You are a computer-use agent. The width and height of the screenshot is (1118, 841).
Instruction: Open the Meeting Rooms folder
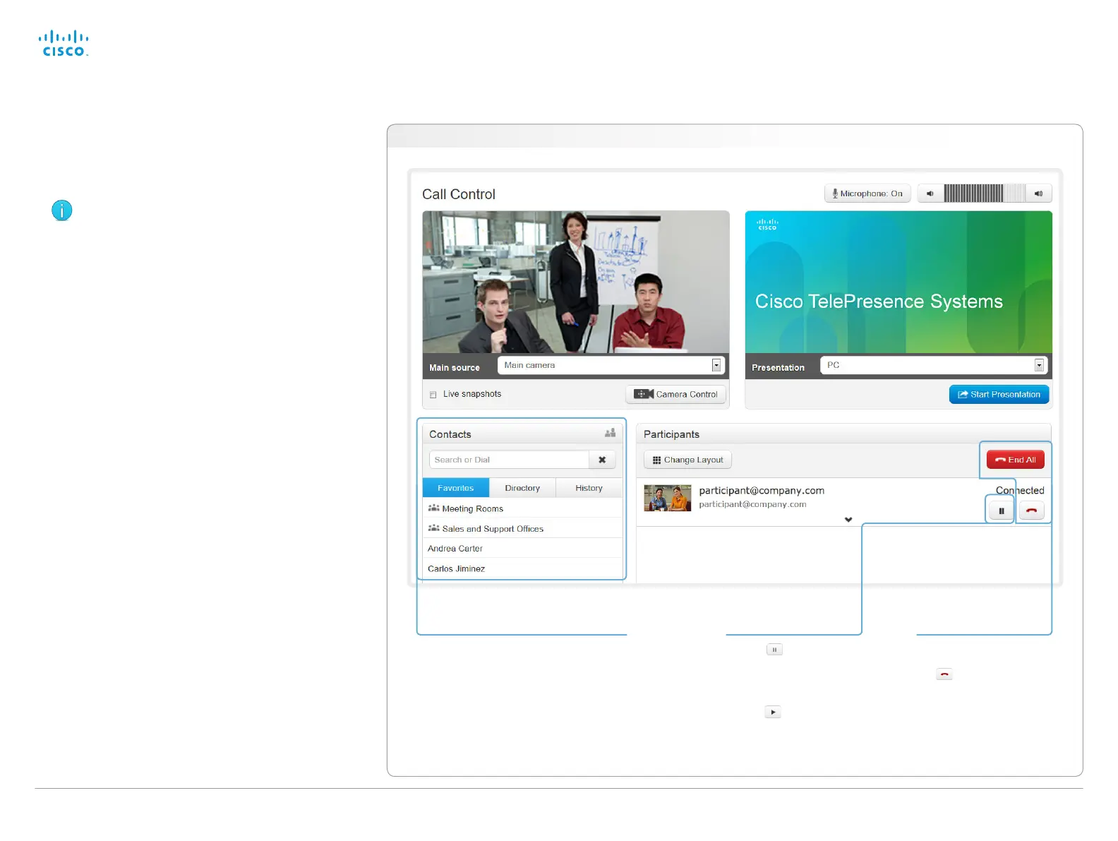click(522, 508)
